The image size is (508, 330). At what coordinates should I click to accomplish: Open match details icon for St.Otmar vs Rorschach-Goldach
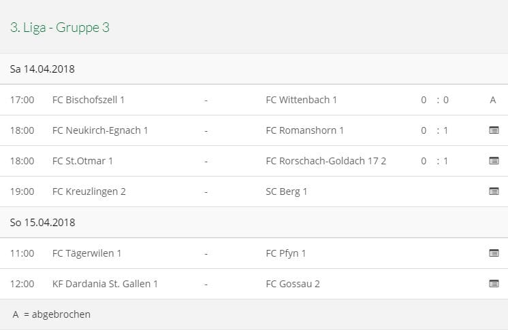tap(494, 161)
